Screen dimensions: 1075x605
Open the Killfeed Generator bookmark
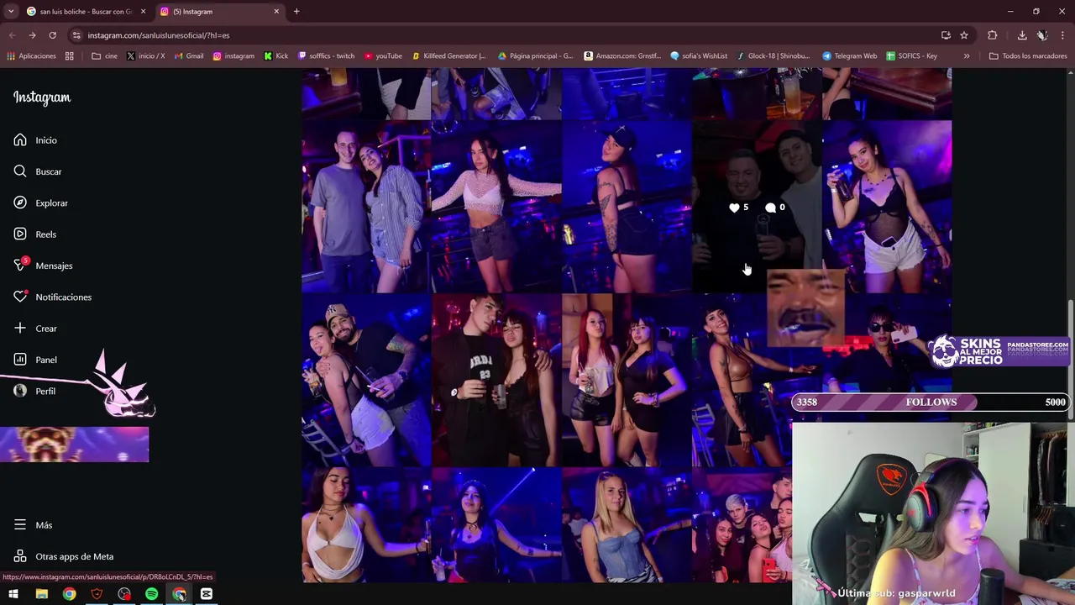click(x=448, y=56)
